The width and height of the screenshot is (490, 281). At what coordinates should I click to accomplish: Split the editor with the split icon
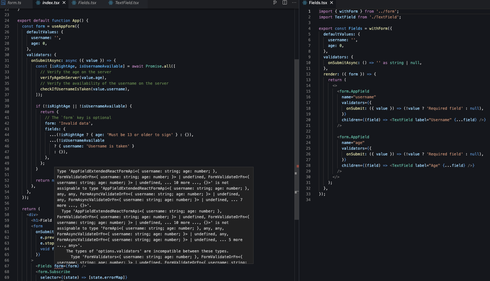click(285, 3)
